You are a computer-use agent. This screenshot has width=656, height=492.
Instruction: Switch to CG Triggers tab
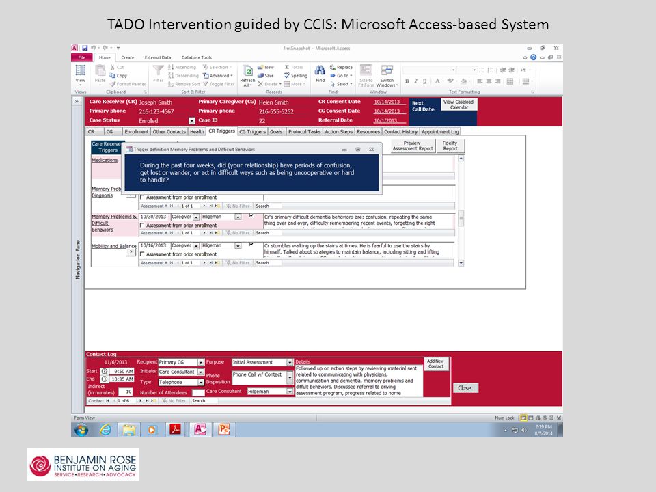(252, 131)
